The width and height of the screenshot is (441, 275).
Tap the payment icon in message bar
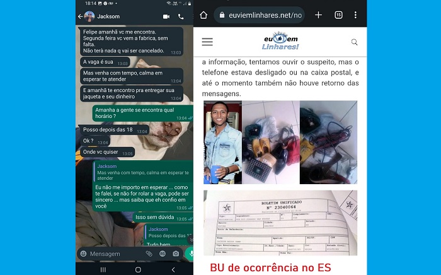click(x=163, y=254)
